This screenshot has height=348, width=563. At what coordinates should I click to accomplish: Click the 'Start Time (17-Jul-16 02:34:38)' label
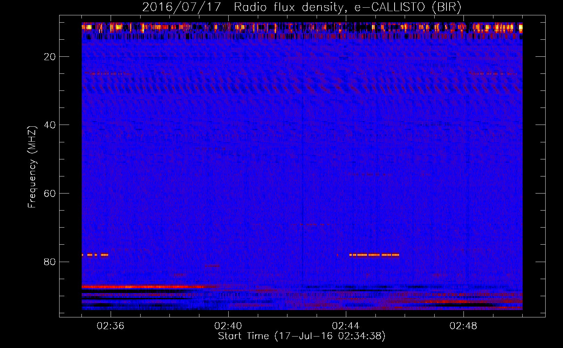[302, 336]
